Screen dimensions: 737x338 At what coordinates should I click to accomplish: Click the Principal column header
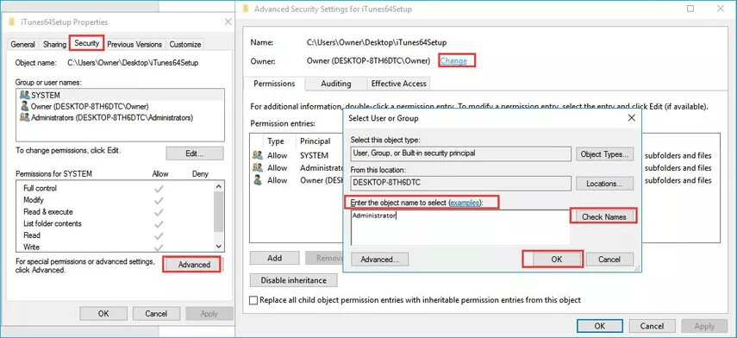click(315, 141)
